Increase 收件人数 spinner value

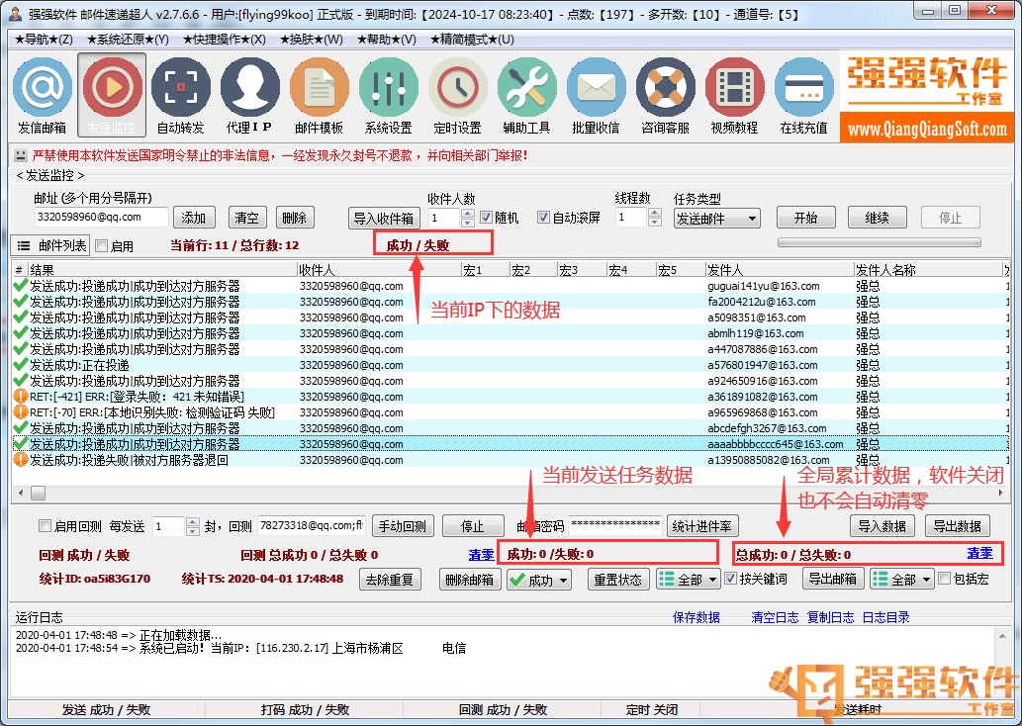click(467, 213)
